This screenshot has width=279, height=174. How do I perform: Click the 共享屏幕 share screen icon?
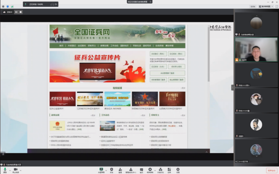pyautogui.click(x=101, y=170)
